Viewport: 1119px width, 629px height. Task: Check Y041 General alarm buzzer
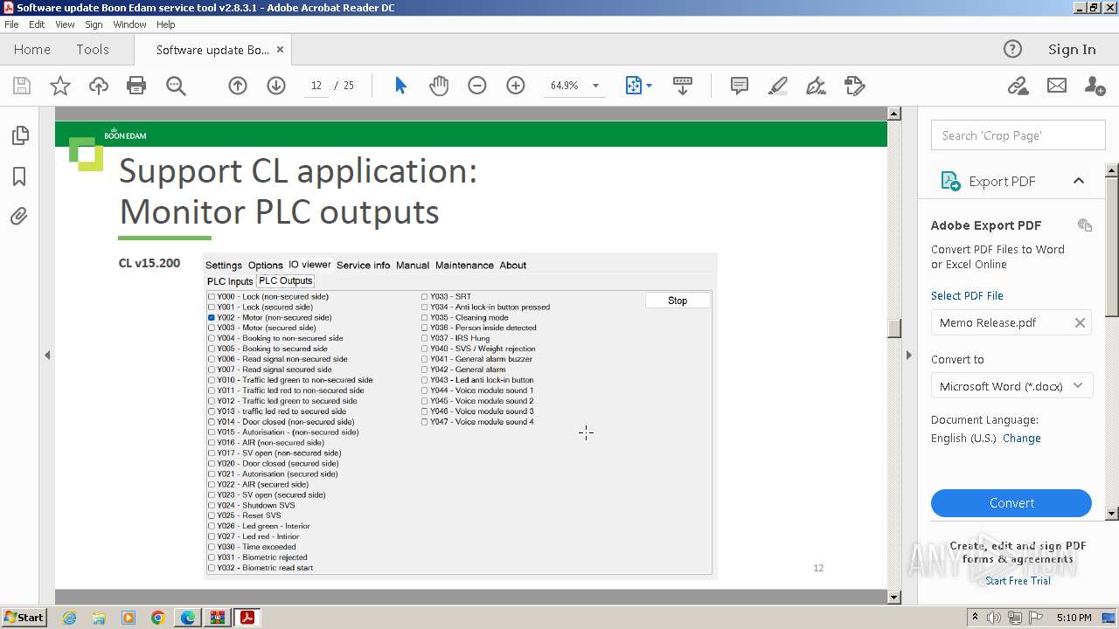(x=425, y=359)
